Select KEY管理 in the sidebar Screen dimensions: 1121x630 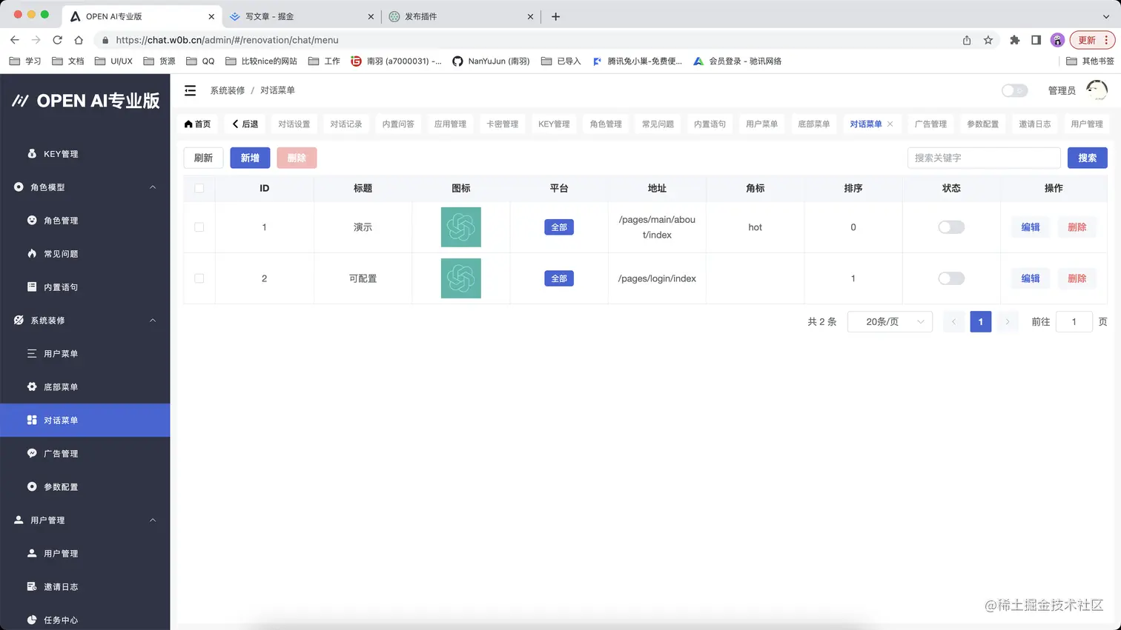pyautogui.click(x=61, y=153)
